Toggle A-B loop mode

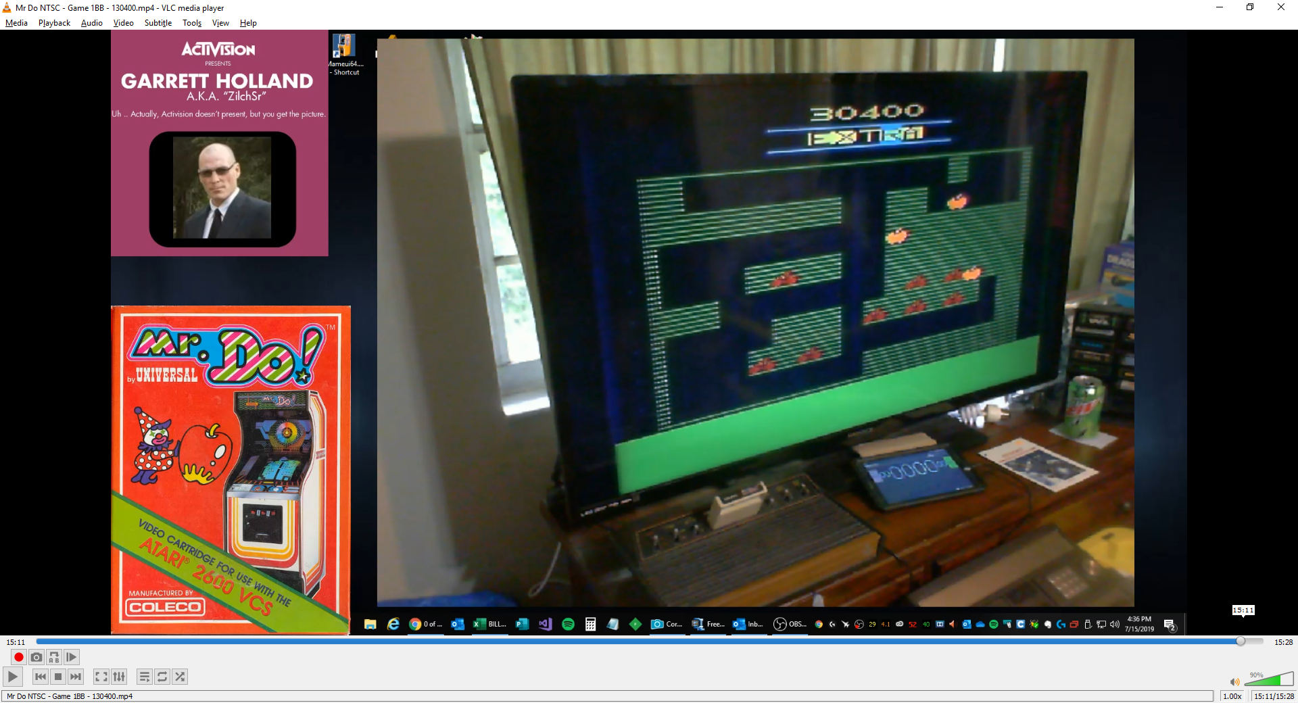pyautogui.click(x=54, y=657)
